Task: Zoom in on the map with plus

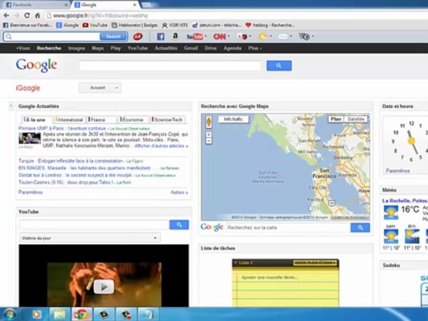Action: point(209,135)
